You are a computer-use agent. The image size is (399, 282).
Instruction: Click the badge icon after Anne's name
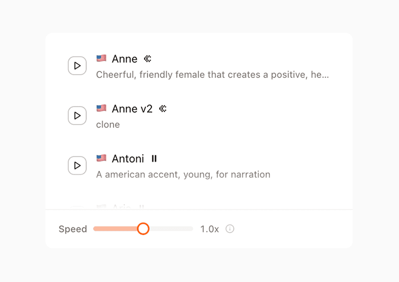147,58
